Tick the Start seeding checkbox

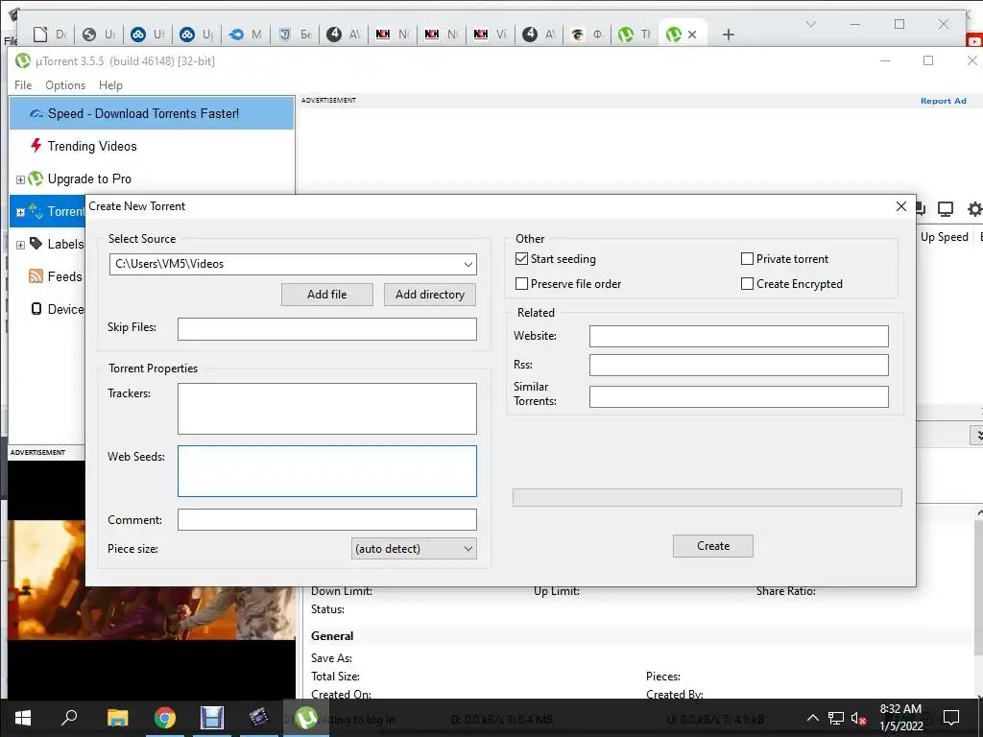(521, 259)
